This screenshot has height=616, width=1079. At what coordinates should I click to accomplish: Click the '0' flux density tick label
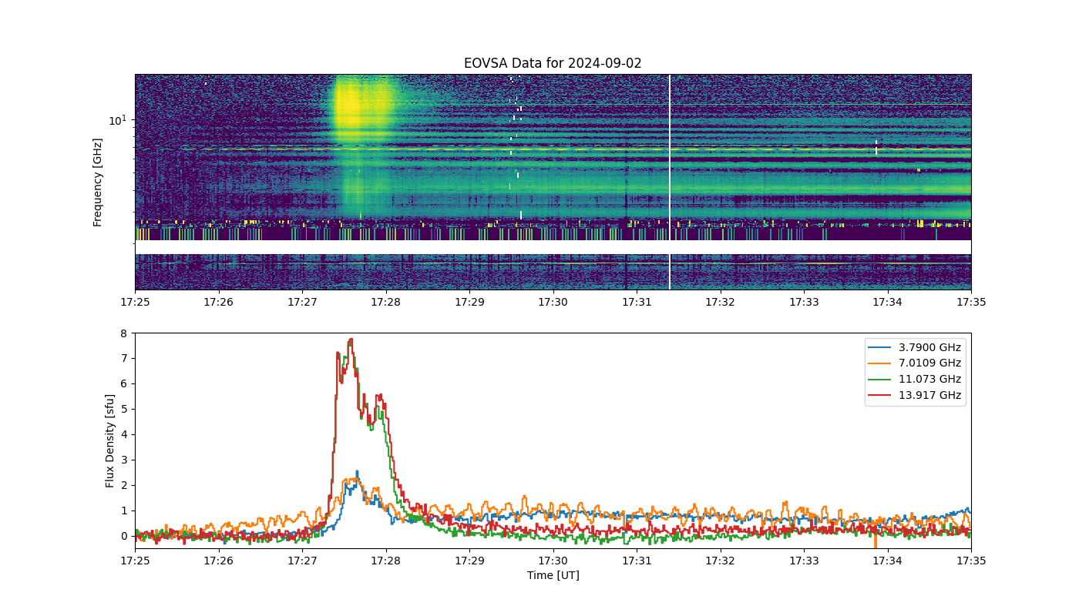(123, 536)
